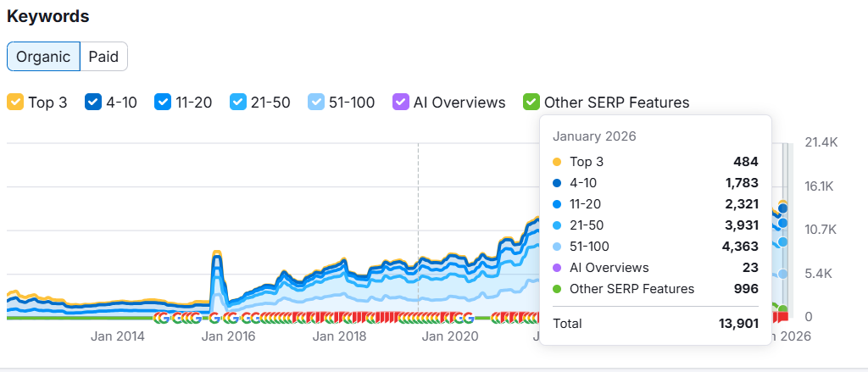
Task: Switch to the Paid tab
Action: [x=103, y=57]
